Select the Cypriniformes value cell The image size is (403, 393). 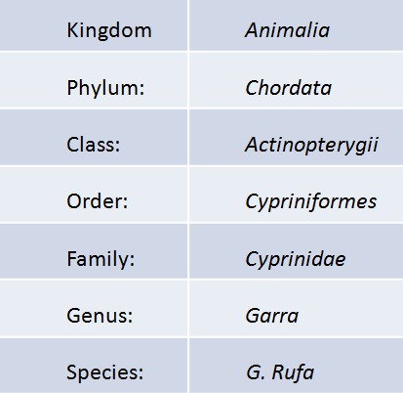tap(296, 195)
